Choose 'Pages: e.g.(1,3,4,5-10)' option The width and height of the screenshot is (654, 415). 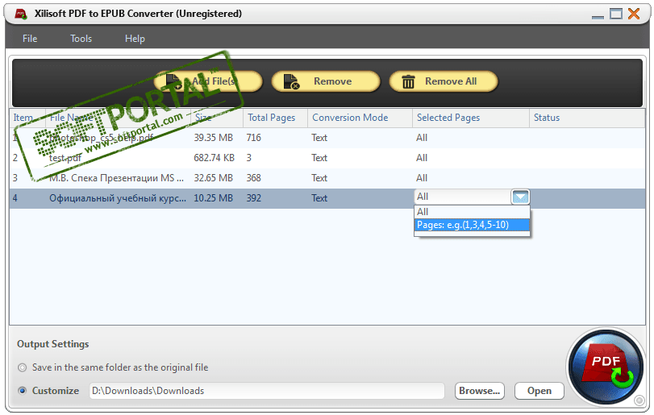click(x=472, y=225)
